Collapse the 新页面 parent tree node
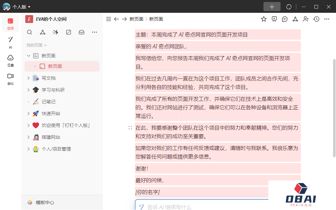This screenshot has height=210, width=336. click(x=29, y=56)
